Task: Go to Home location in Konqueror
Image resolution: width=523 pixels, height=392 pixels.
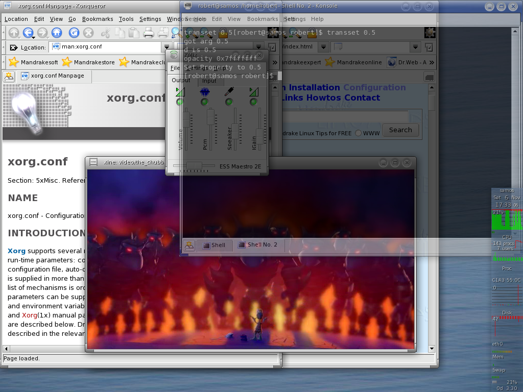Action: tap(57, 33)
